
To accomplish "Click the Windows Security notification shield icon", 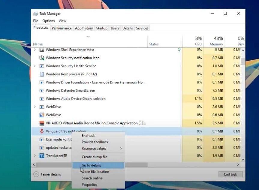I will [x=42, y=58].
